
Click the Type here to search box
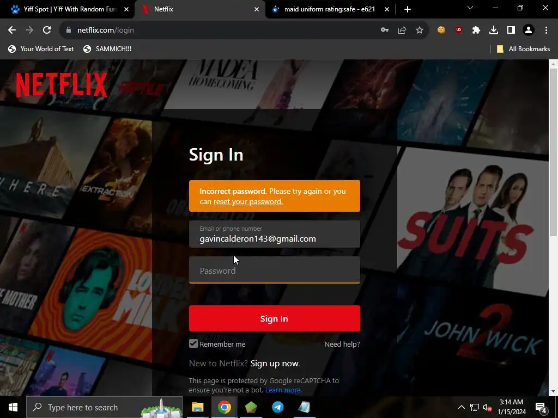pyautogui.click(x=105, y=407)
